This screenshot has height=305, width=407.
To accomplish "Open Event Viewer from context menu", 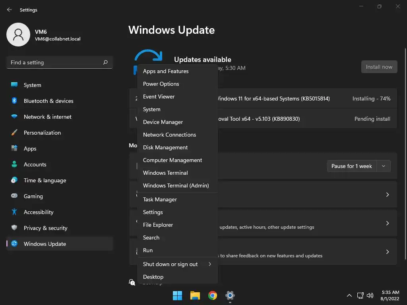I will [178, 97].
